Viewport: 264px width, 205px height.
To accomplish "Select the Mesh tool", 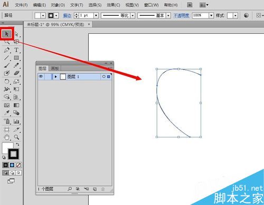I will (7, 105).
